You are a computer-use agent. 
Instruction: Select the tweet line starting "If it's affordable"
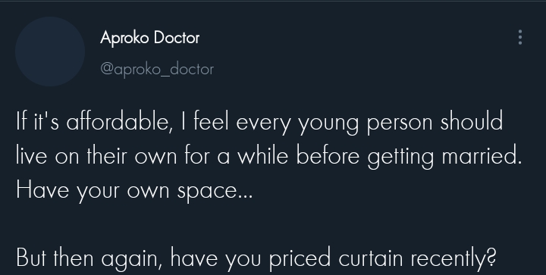[x=259, y=123]
